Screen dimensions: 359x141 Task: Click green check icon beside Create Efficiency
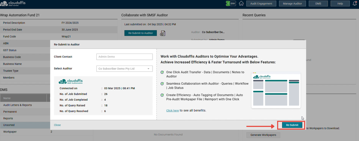coord(162,95)
